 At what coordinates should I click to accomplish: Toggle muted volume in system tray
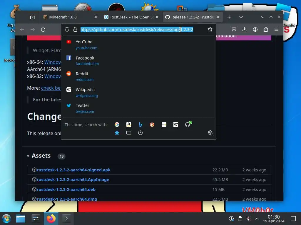click(249, 219)
